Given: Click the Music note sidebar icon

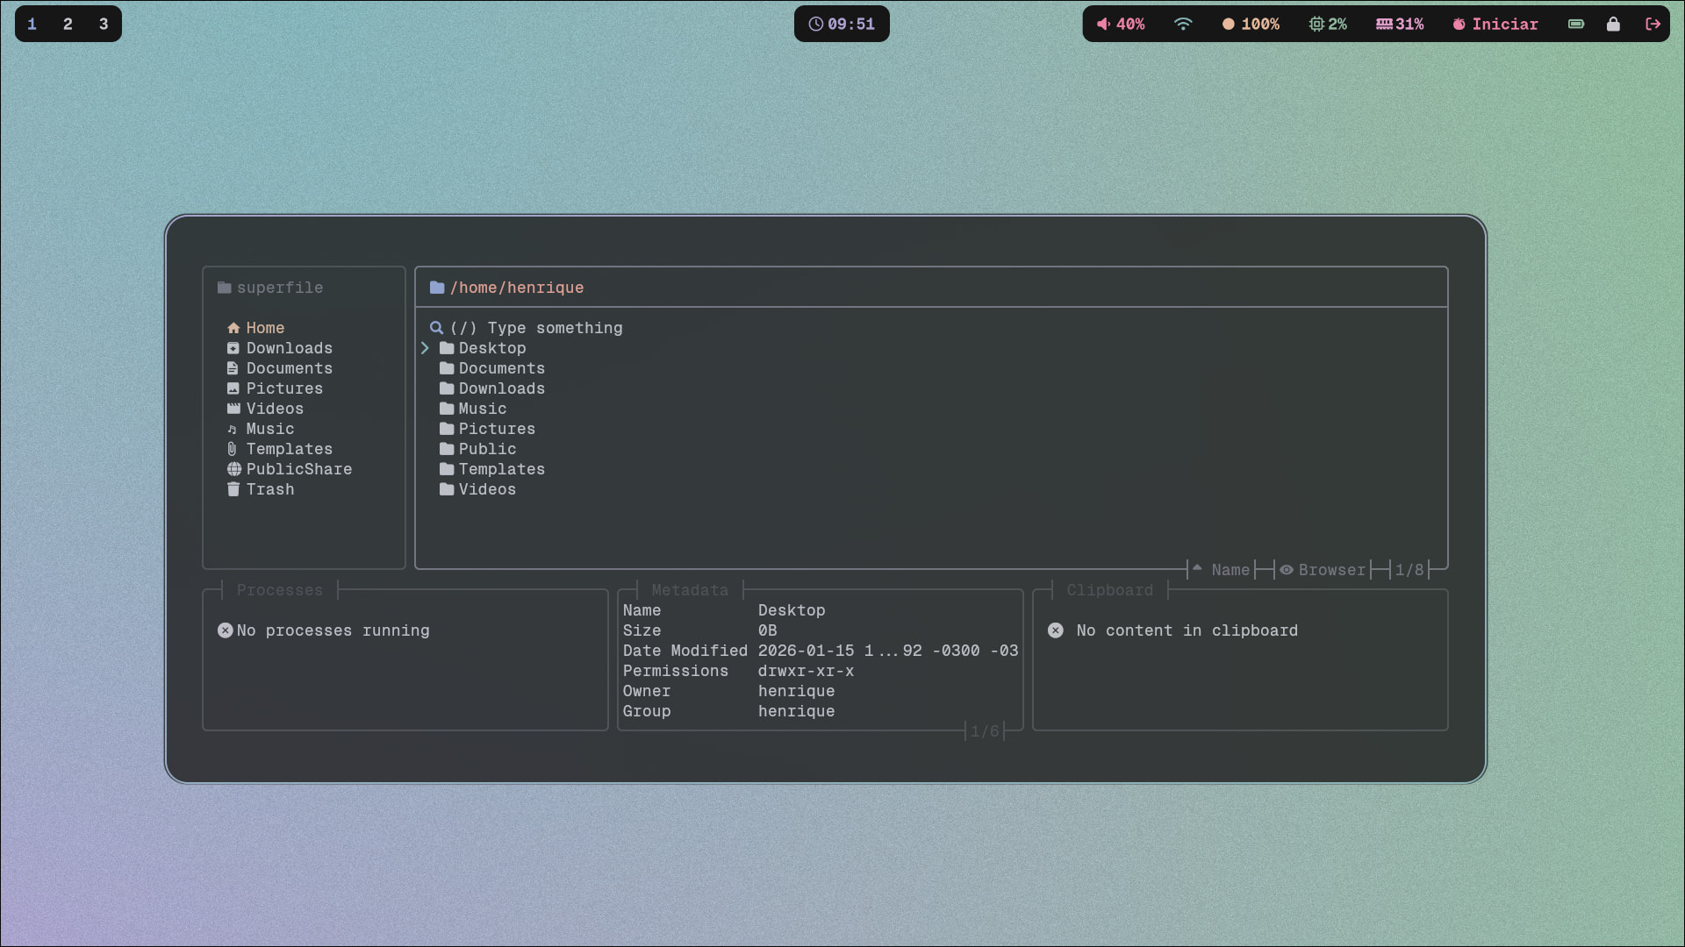Looking at the screenshot, I should (233, 429).
